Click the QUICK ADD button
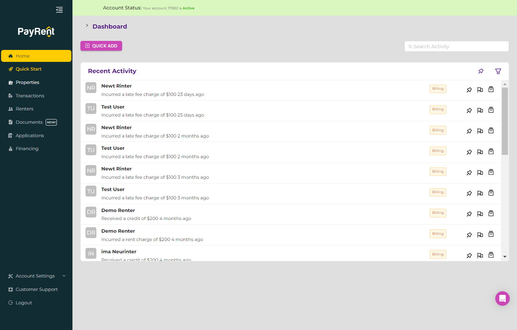This screenshot has width=517, height=330. [x=101, y=46]
